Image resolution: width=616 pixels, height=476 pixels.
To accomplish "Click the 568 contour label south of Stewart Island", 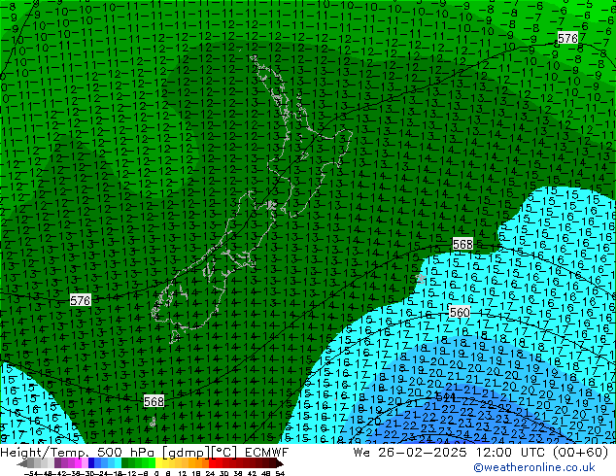I will pyautogui.click(x=154, y=401).
